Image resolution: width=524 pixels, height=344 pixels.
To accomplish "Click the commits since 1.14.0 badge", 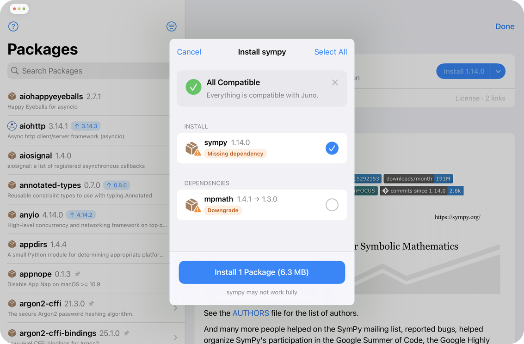I will tap(422, 190).
